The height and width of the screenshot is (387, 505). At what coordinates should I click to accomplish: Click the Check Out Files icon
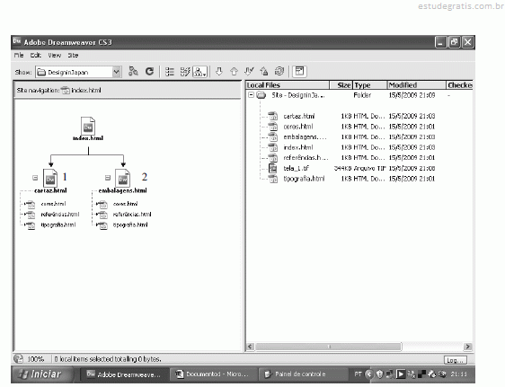[x=249, y=72]
